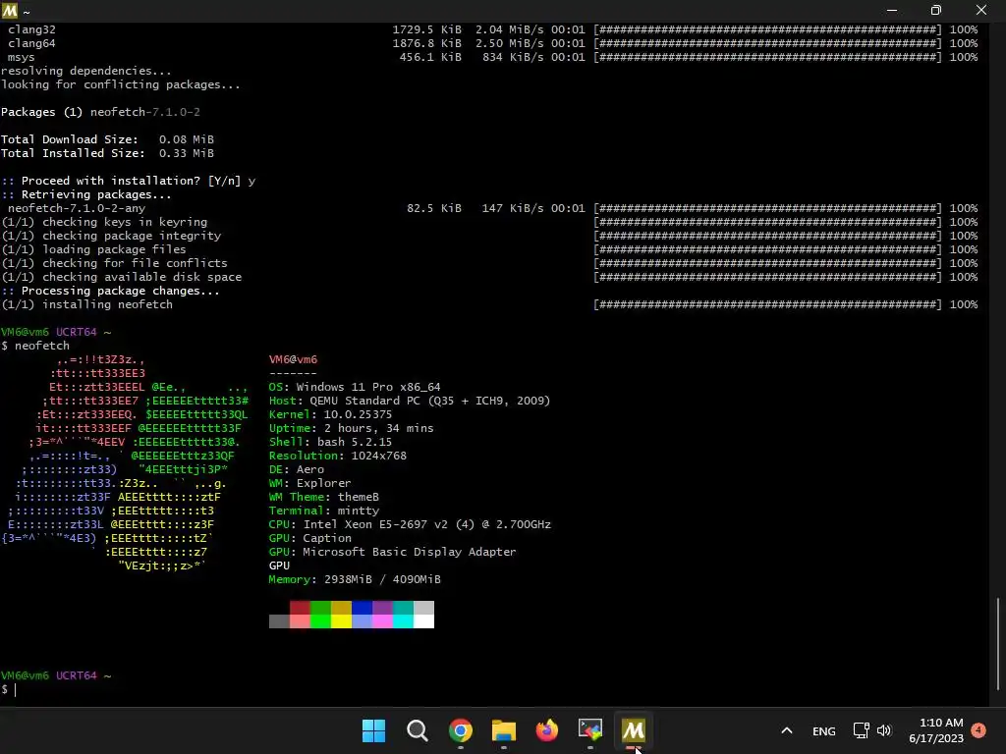Screen dimensions: 1006x754
Task: Click "(1/1) installing neofetch" line
Action: pyautogui.click(x=86, y=304)
